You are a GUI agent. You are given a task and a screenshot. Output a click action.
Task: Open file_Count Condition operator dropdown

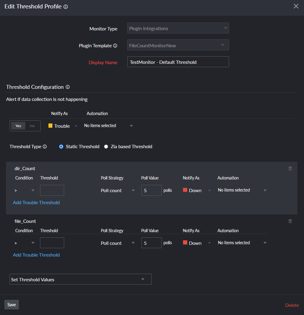(25, 243)
